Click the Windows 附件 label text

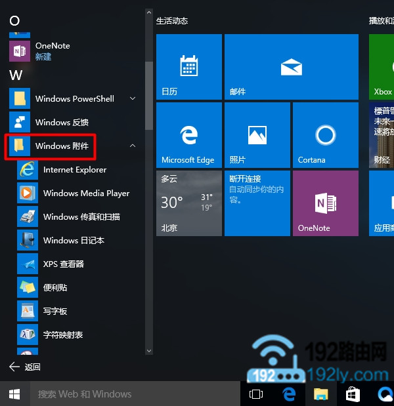[62, 146]
